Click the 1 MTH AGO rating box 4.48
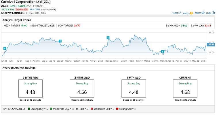221x117 pixels. pos(134,89)
